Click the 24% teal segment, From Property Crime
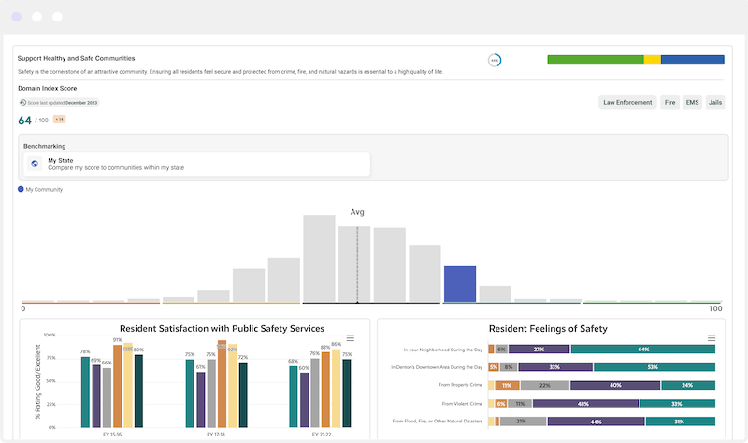This screenshot has width=748, height=443. point(688,385)
